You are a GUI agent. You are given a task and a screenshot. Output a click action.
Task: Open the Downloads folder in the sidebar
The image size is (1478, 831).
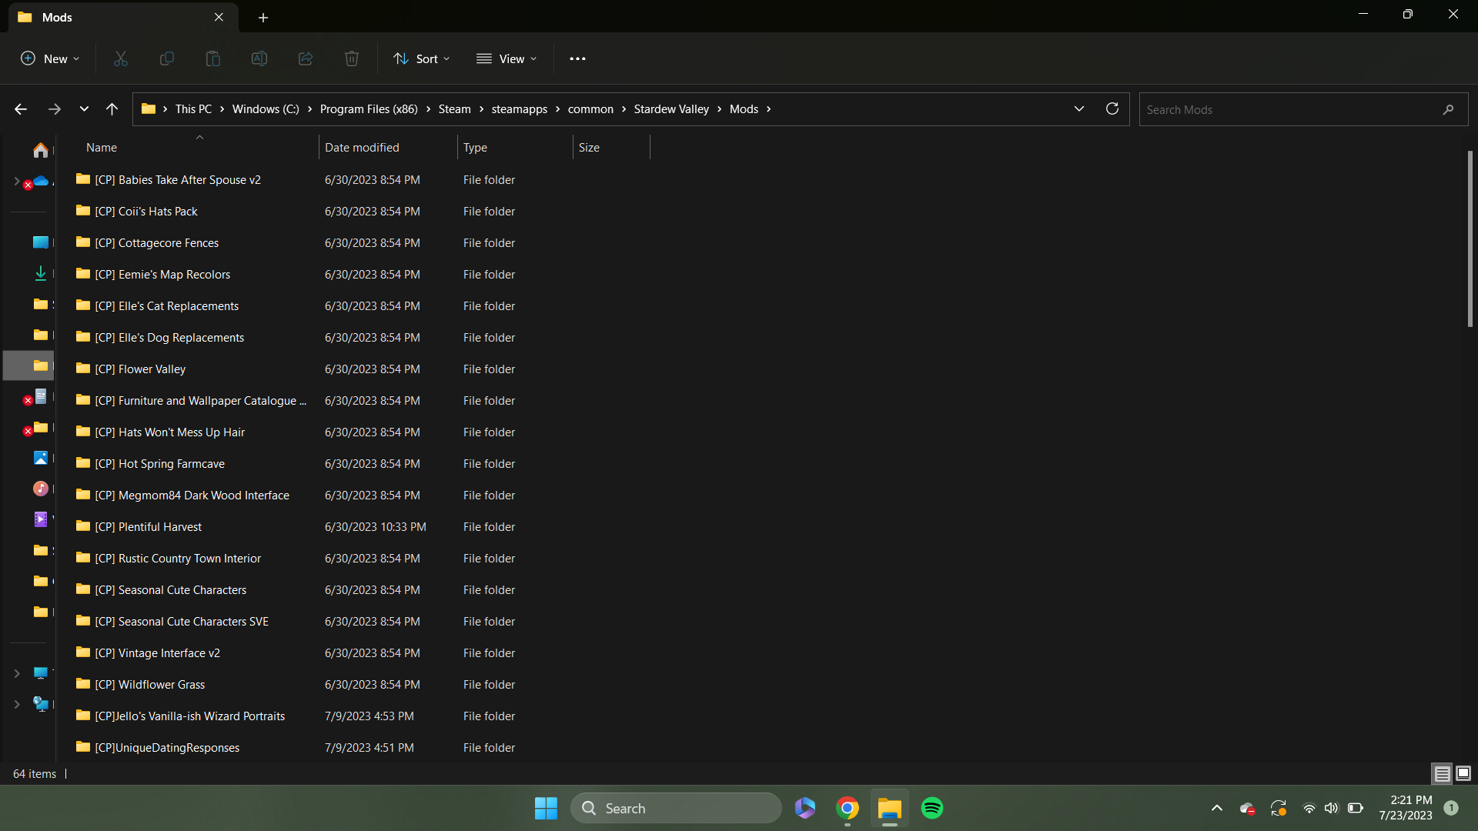40,273
